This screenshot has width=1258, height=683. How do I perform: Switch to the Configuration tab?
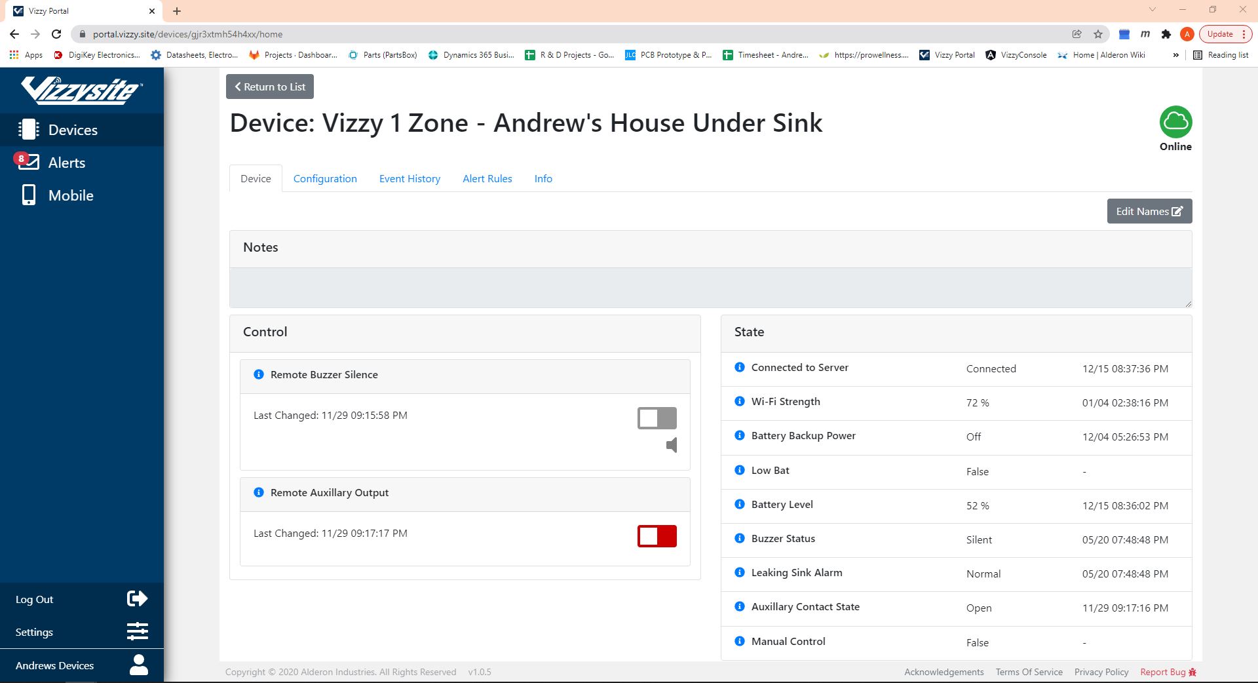pyautogui.click(x=325, y=178)
